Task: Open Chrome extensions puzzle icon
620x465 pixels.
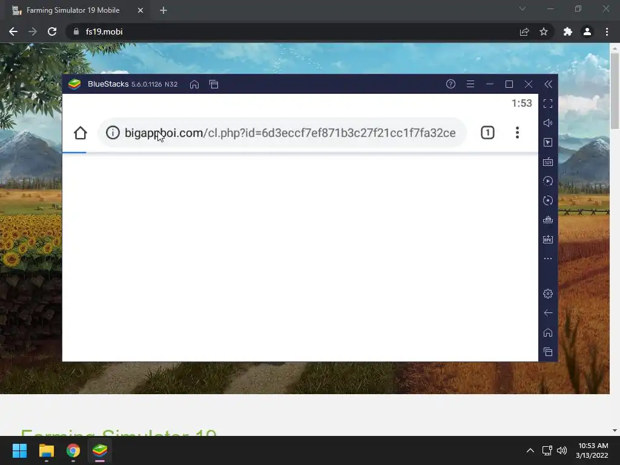Action: point(568,31)
